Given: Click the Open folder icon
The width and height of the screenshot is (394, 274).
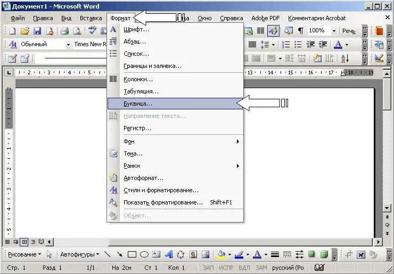Looking at the screenshot, I should coord(25,31).
